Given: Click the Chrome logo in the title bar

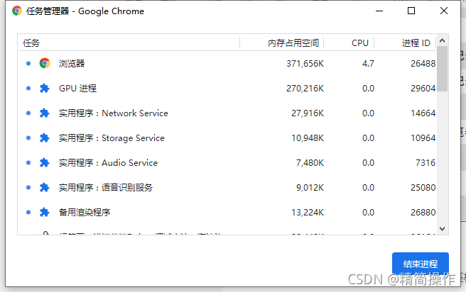Looking at the screenshot, I should tap(17, 11).
